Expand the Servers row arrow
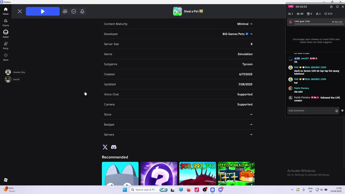345x194 pixels. click(251, 134)
